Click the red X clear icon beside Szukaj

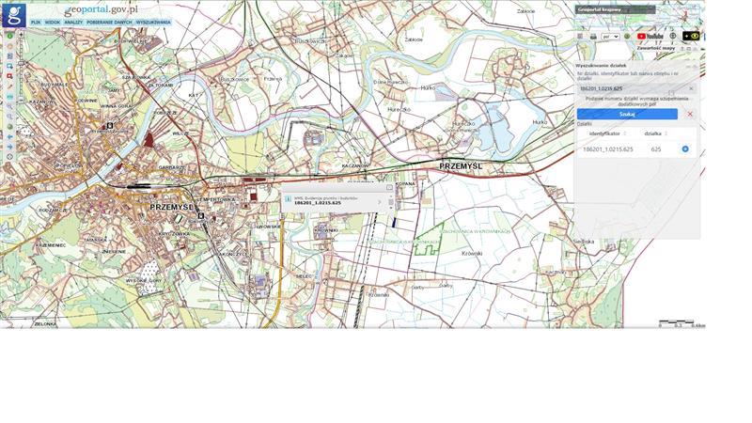point(690,115)
